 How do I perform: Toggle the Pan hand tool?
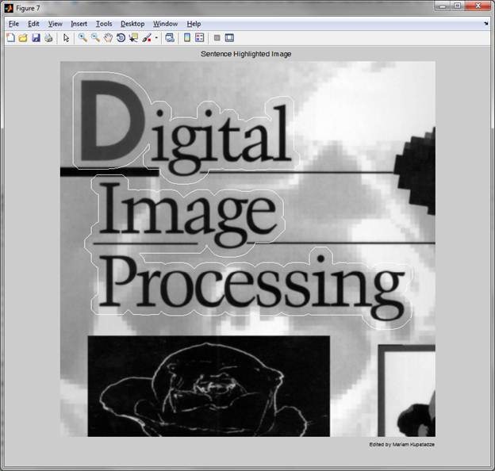[x=108, y=37]
